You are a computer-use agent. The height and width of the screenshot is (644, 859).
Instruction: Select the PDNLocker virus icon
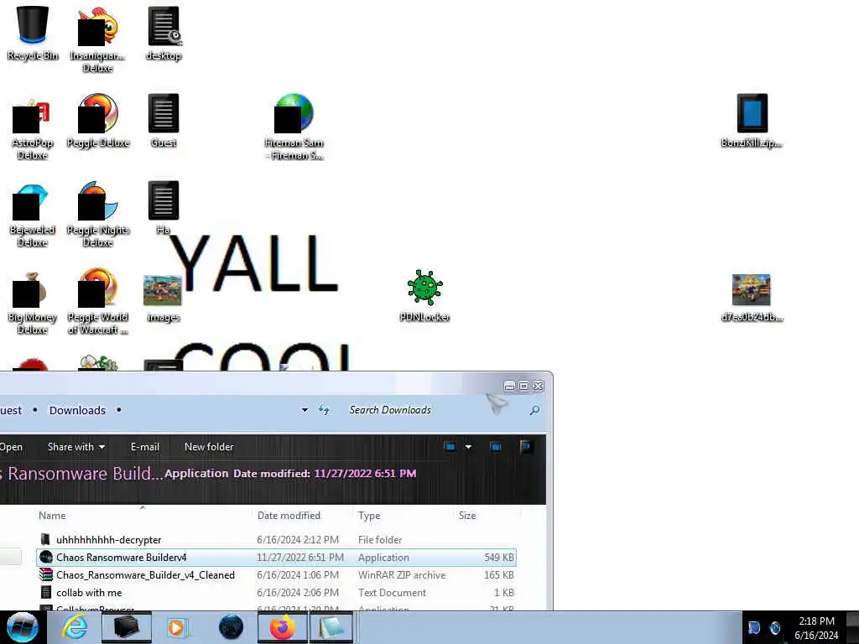(425, 295)
